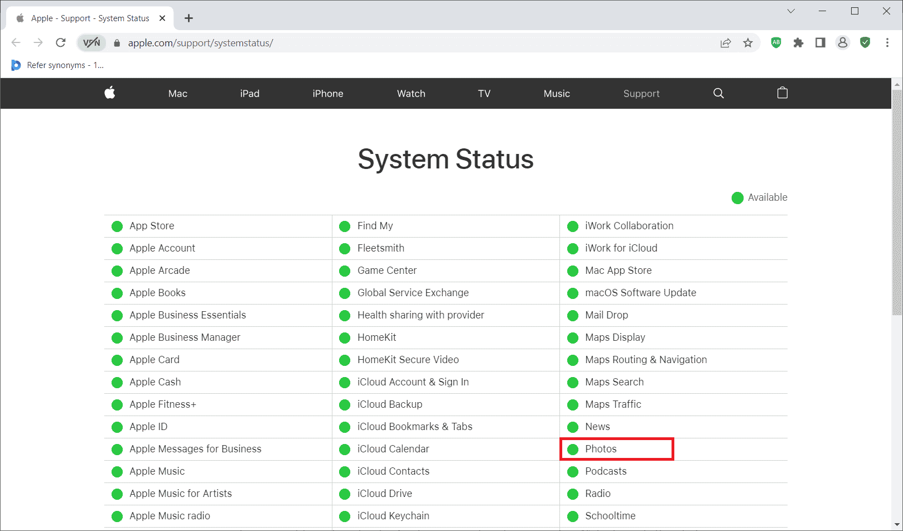Select the iCloud Backup entry
Image resolution: width=903 pixels, height=531 pixels.
(x=390, y=404)
